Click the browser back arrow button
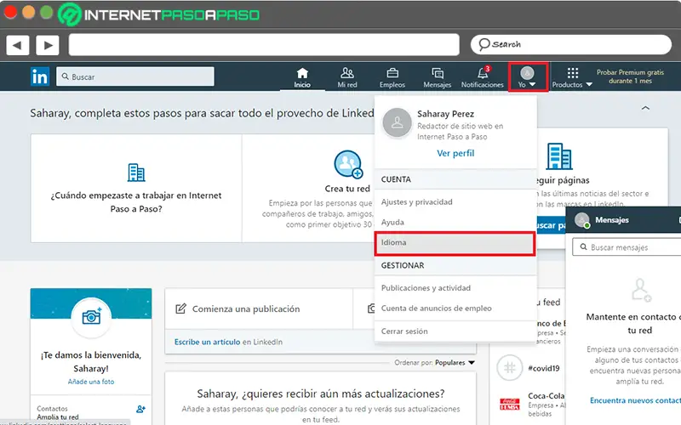 tap(17, 45)
